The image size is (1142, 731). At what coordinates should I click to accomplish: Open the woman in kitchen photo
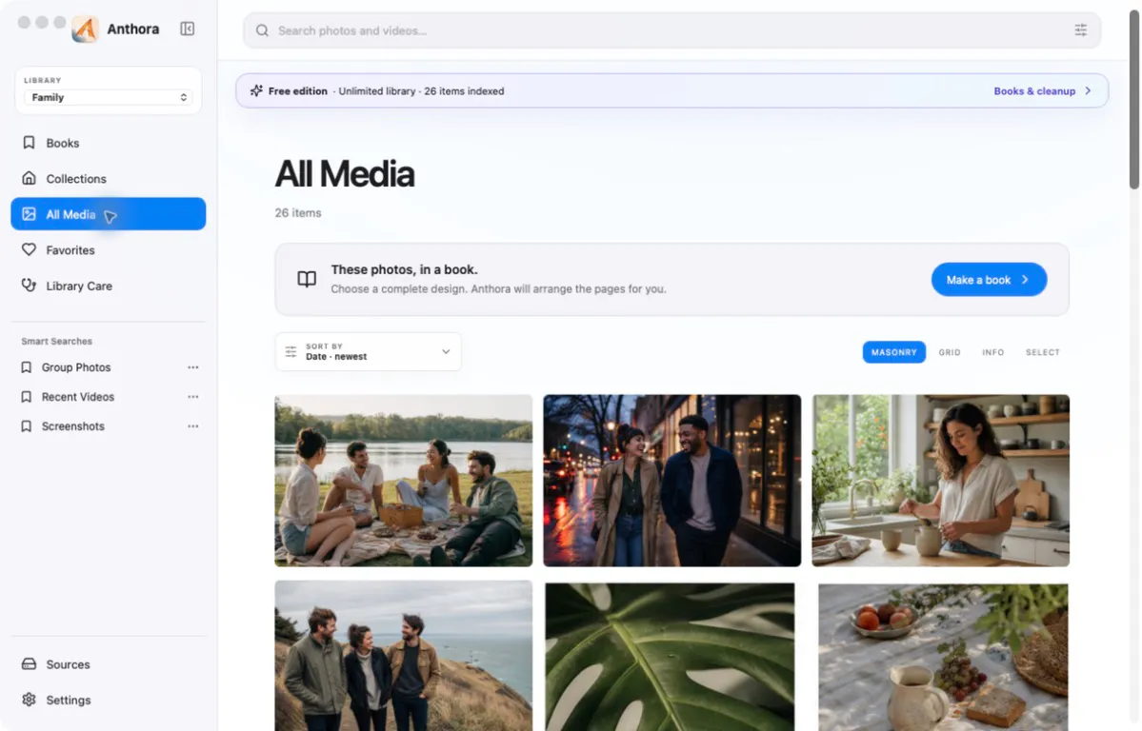pos(941,481)
